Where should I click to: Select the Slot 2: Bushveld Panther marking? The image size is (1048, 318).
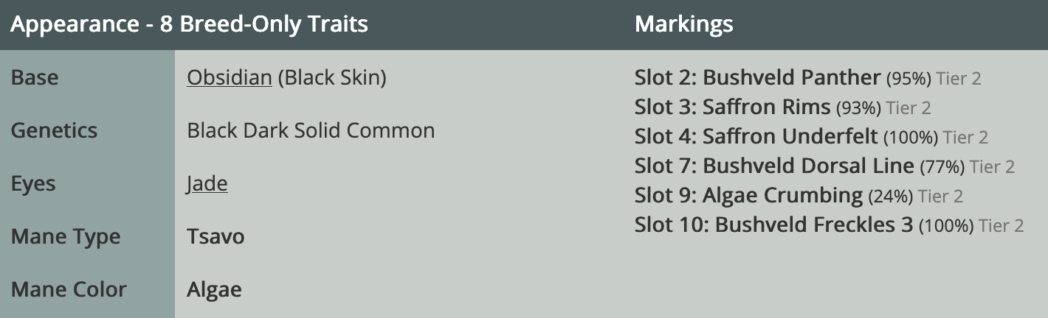click(757, 77)
